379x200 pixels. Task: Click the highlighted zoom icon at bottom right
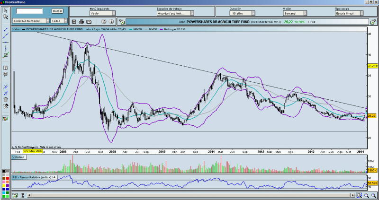point(359,195)
